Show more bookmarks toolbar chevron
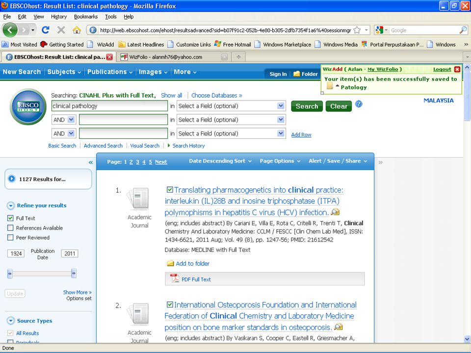Viewport: 471px width, 353px height. tap(466, 45)
